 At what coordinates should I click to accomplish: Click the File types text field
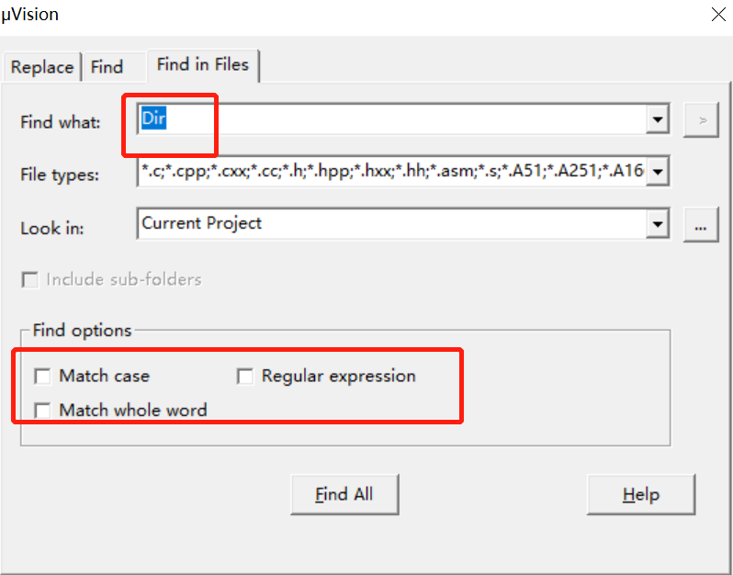[391, 172]
